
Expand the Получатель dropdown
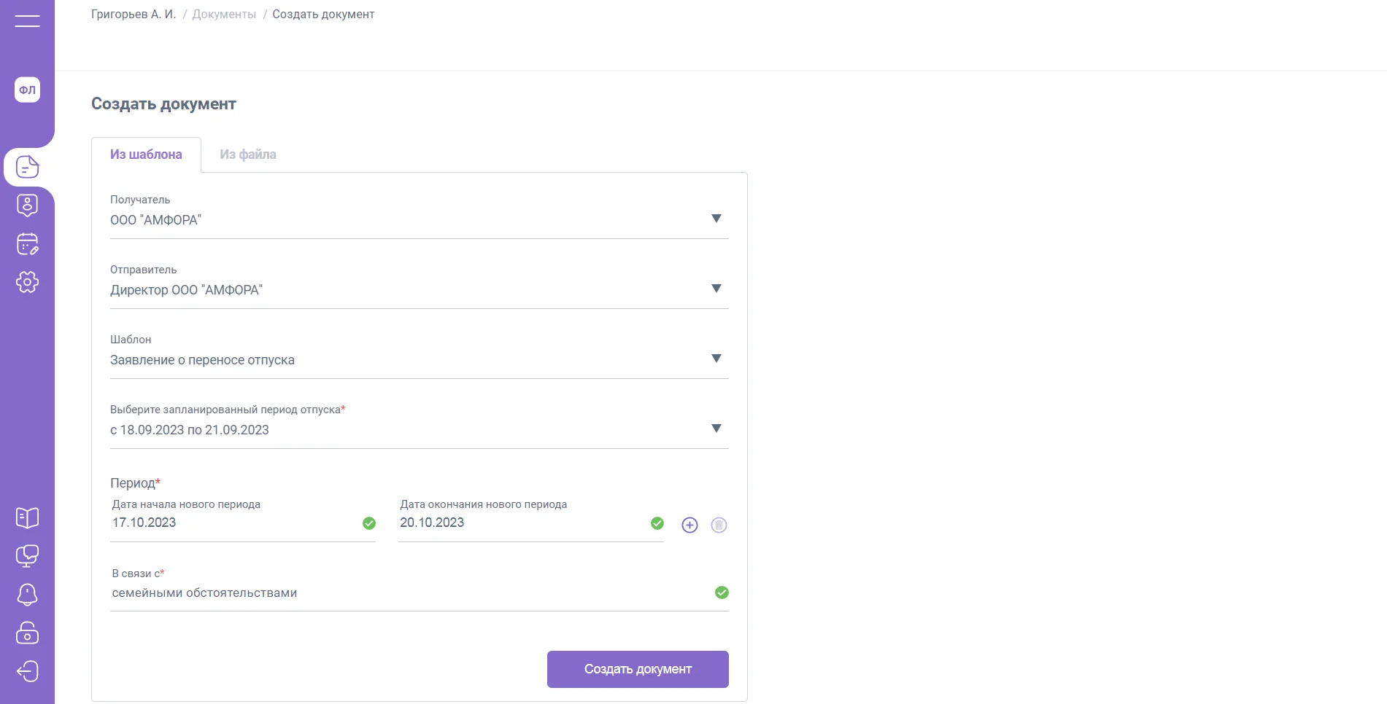coord(716,219)
